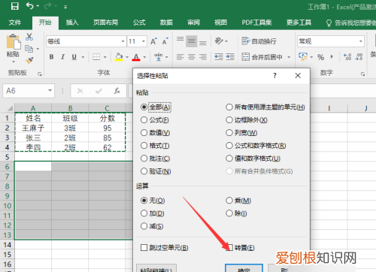Screen dimensions: 376x272
Task: Toggle Bold formatting
Action: pyautogui.click(x=51, y=57)
